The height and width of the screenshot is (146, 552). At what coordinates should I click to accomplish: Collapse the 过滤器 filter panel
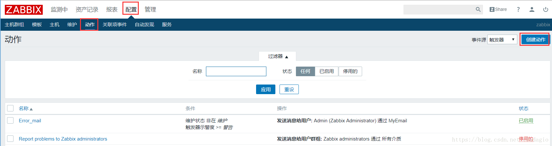coord(278,56)
